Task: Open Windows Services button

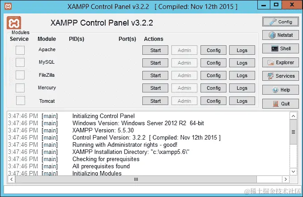Action: 280,76
